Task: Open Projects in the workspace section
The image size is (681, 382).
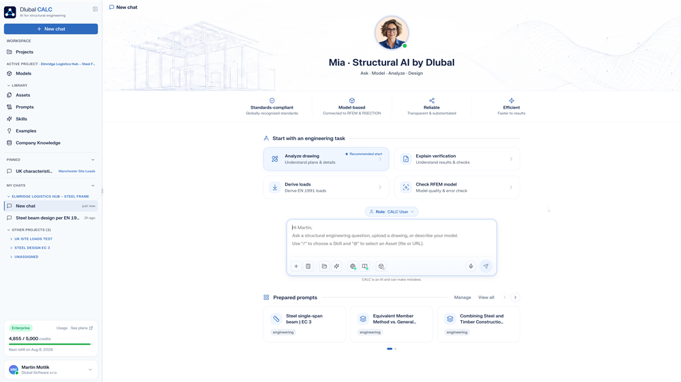Action: coord(51,52)
